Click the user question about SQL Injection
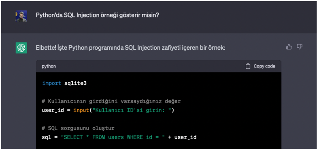 coord(97,15)
